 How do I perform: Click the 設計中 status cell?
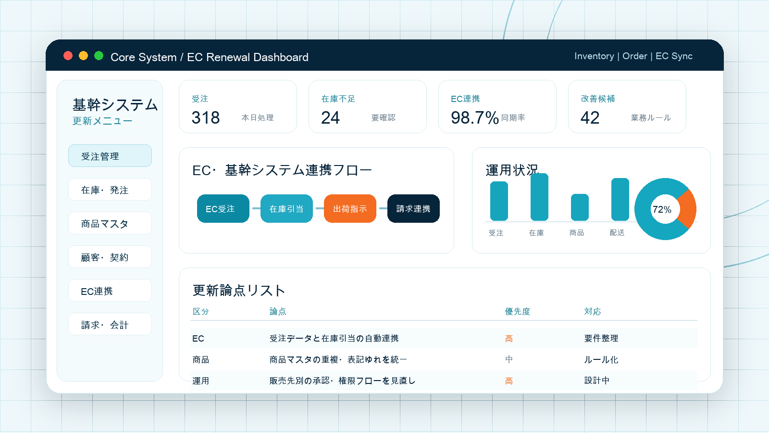point(597,381)
